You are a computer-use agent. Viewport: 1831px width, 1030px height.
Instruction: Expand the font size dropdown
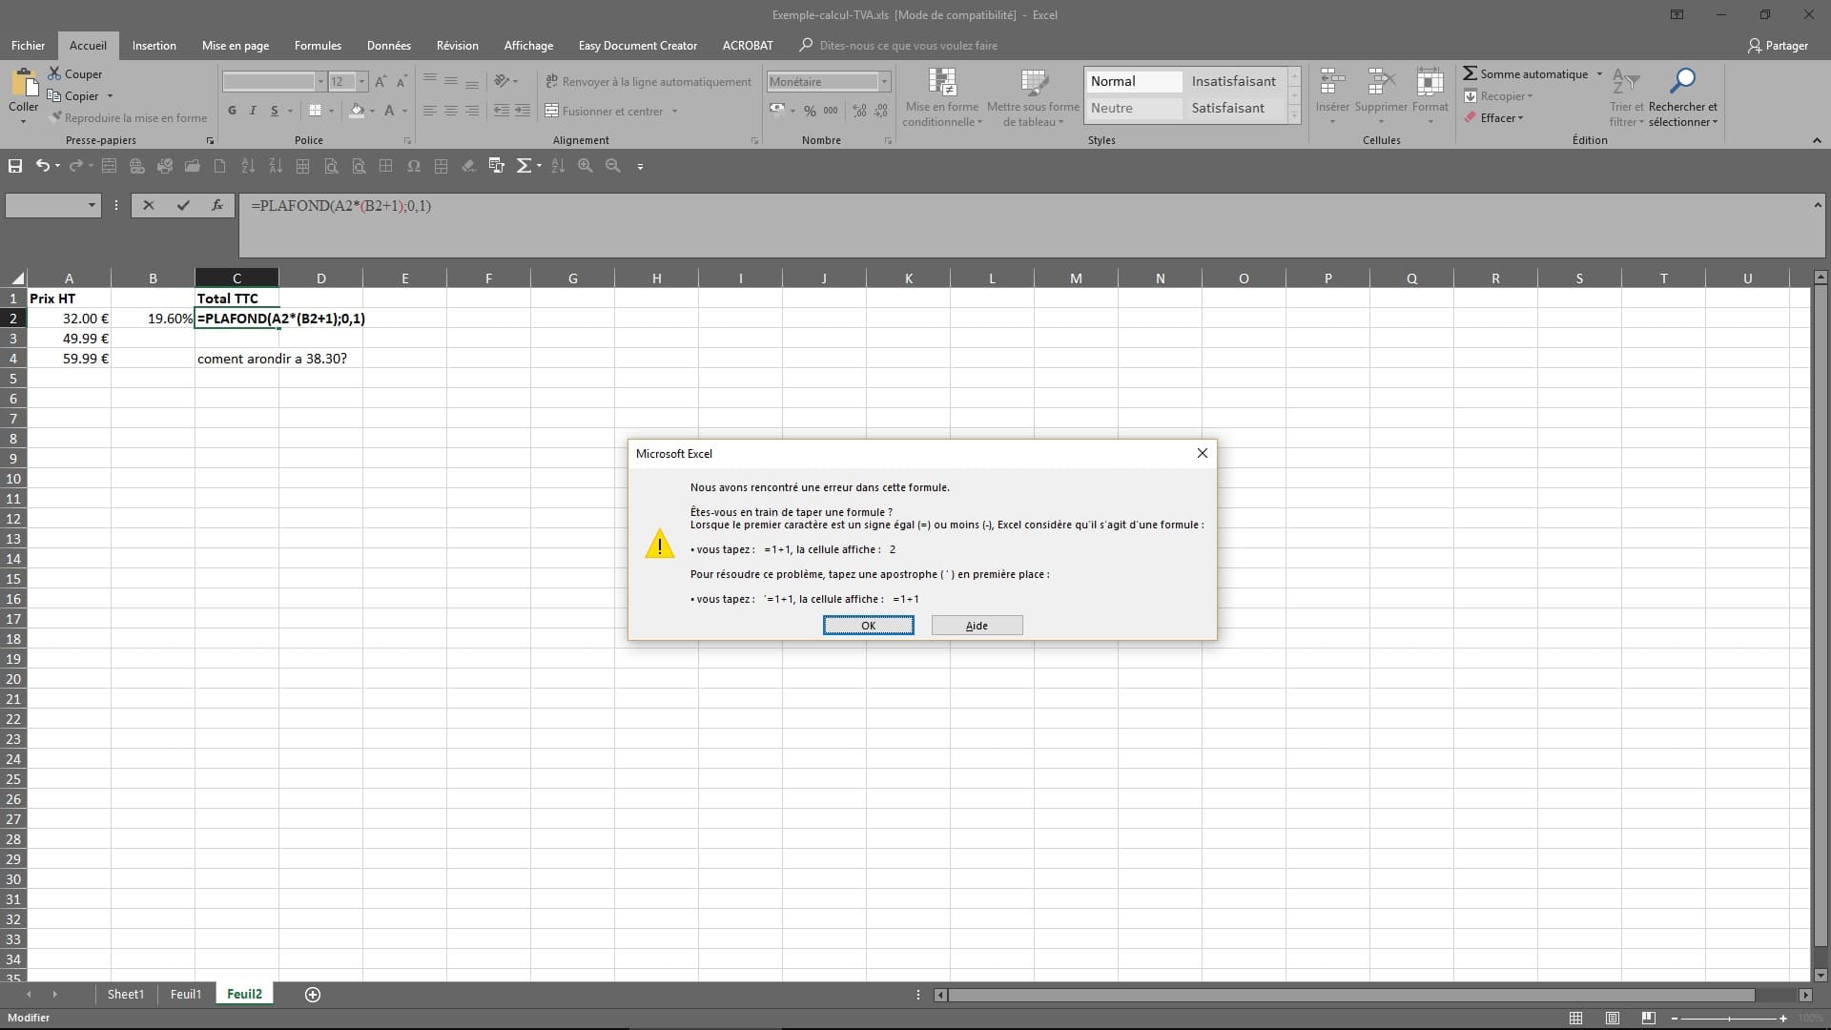(x=361, y=82)
